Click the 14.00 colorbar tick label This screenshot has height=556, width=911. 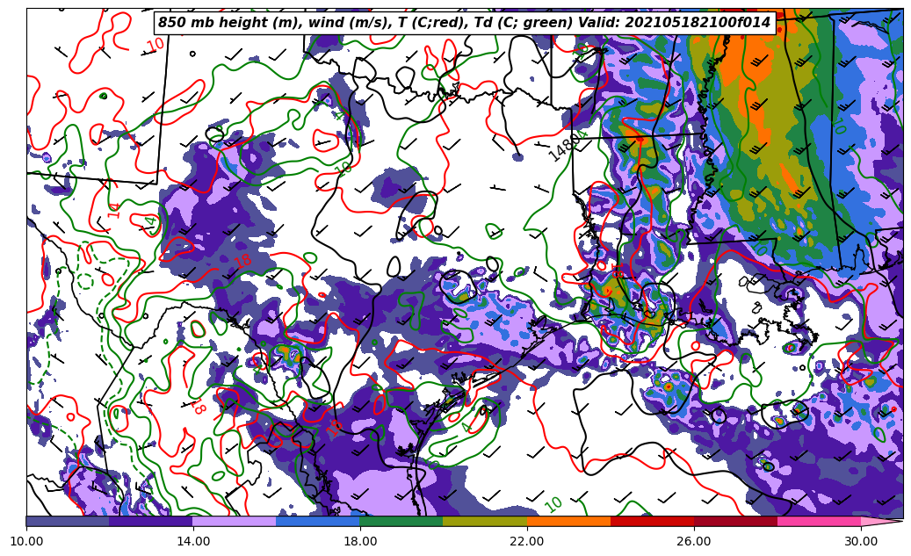193,541
